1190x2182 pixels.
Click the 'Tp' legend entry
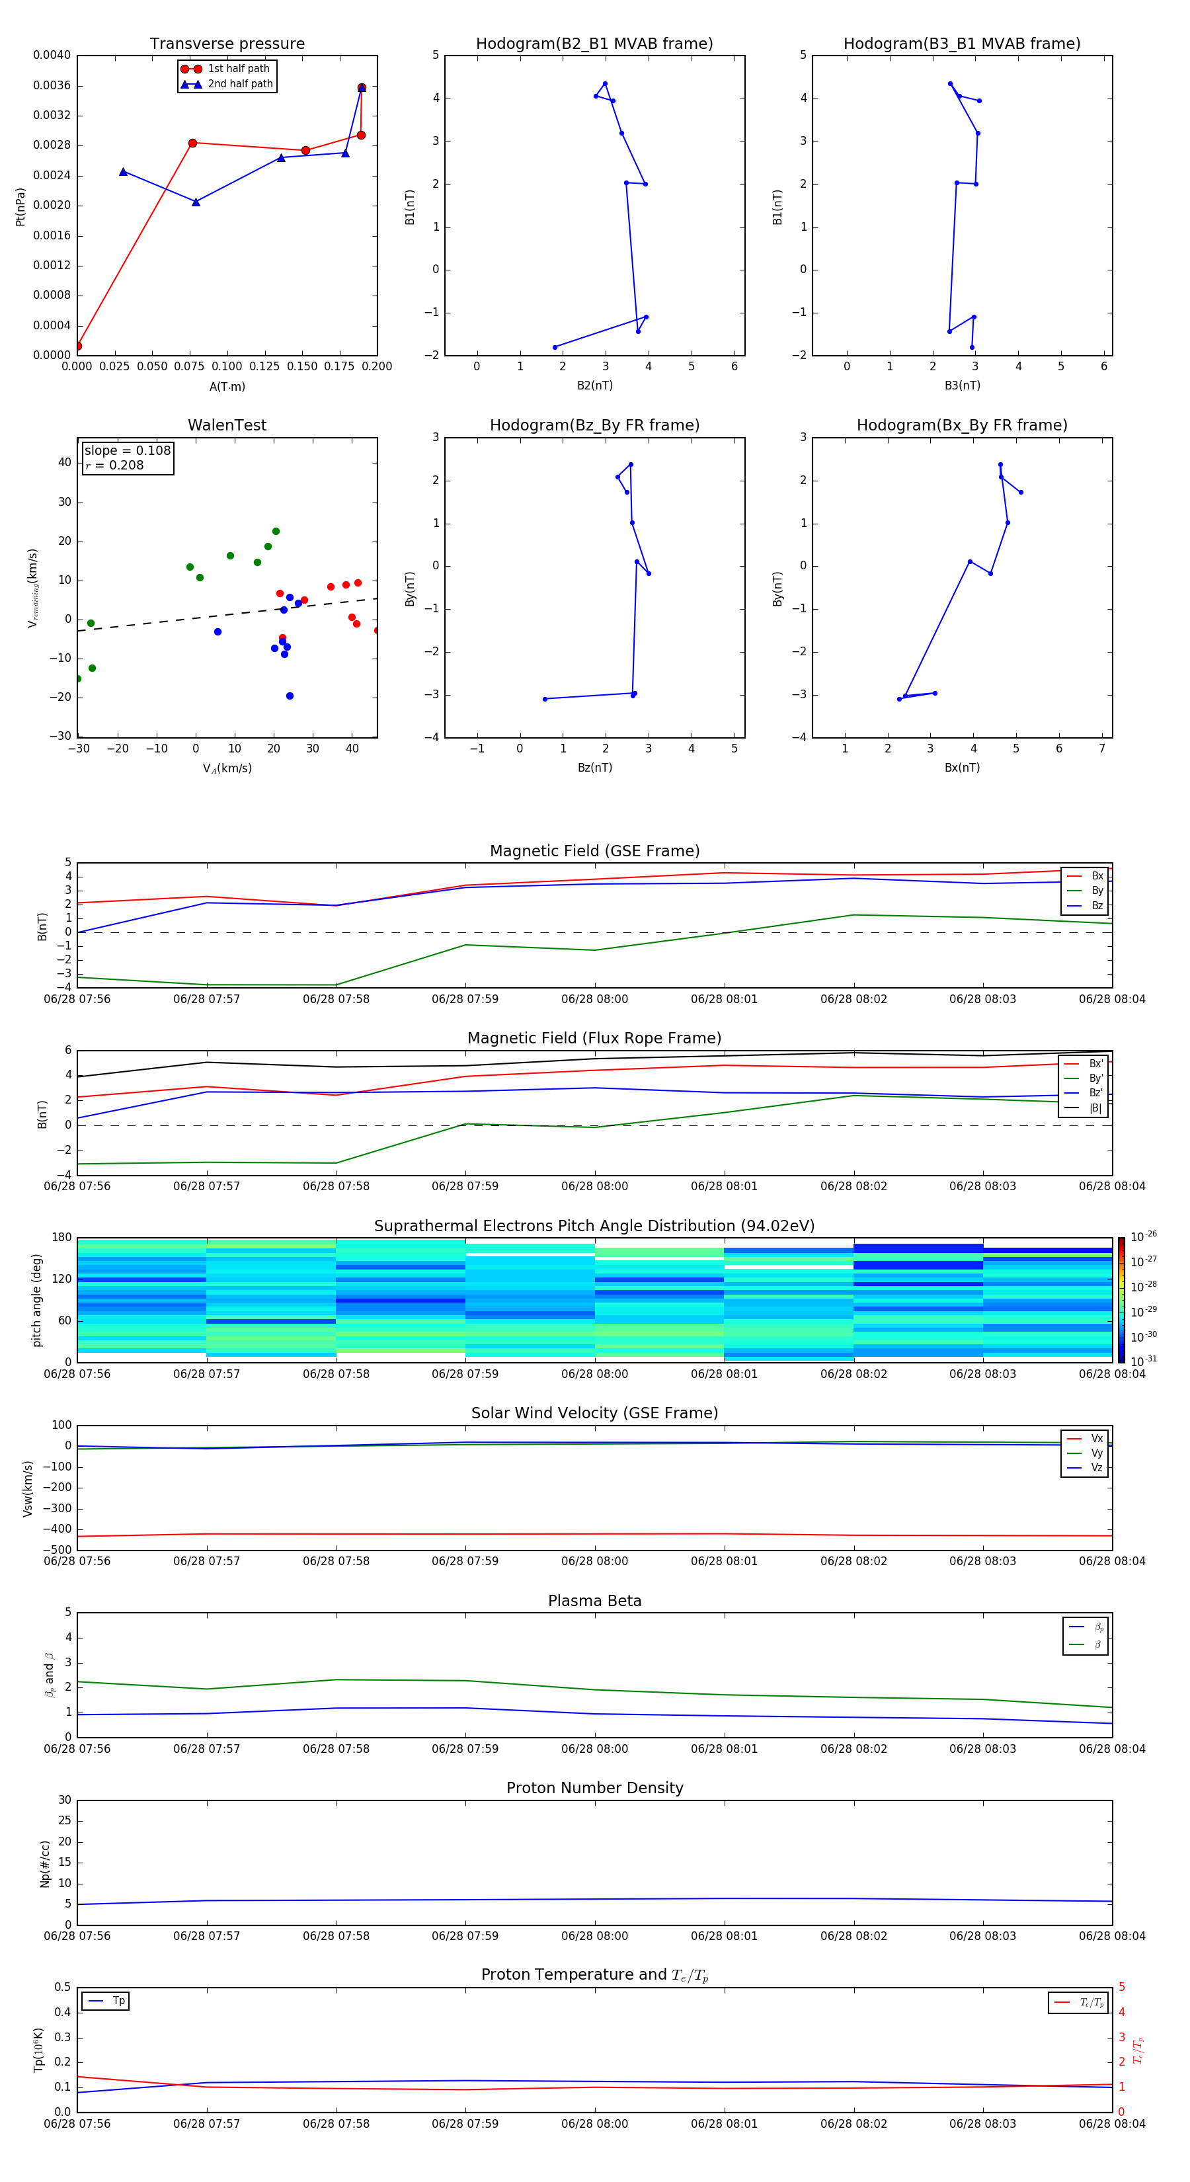coord(106,2001)
